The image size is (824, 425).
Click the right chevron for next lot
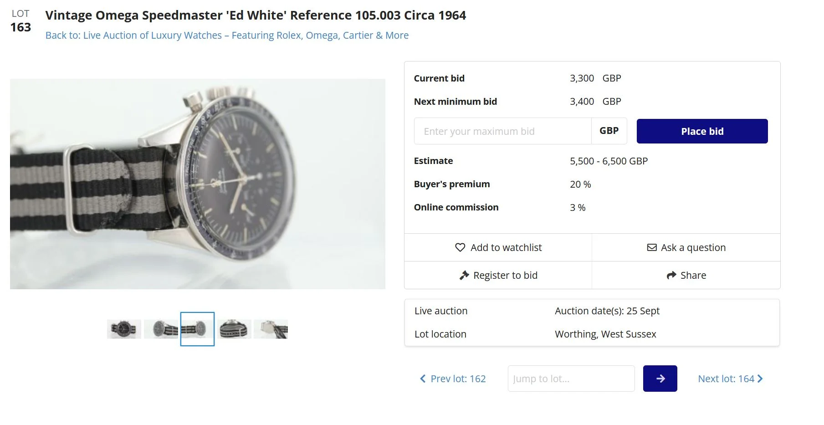[x=760, y=379]
